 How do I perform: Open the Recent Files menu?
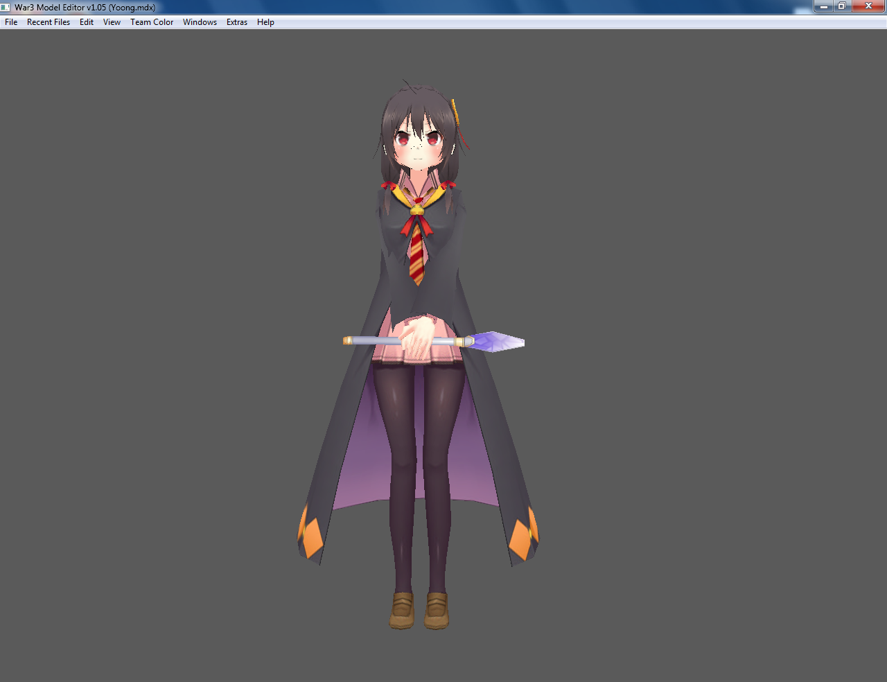point(49,22)
